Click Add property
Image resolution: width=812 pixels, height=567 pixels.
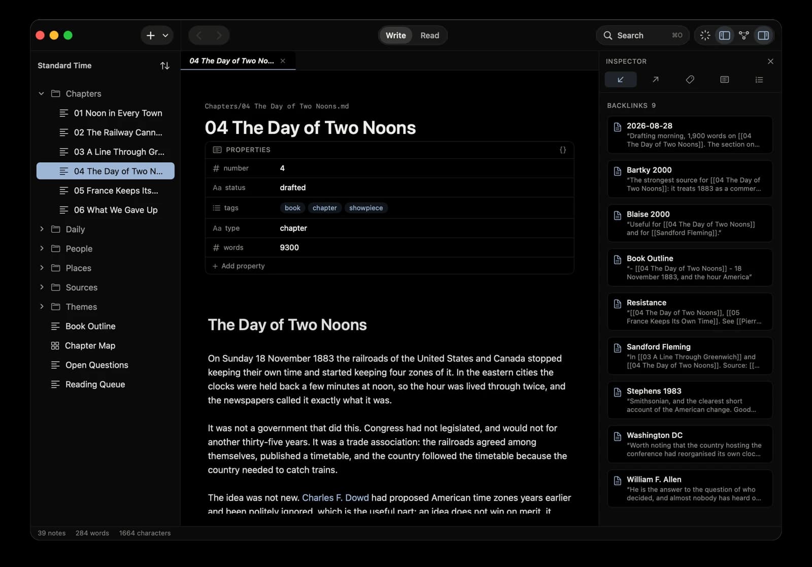[x=239, y=266]
